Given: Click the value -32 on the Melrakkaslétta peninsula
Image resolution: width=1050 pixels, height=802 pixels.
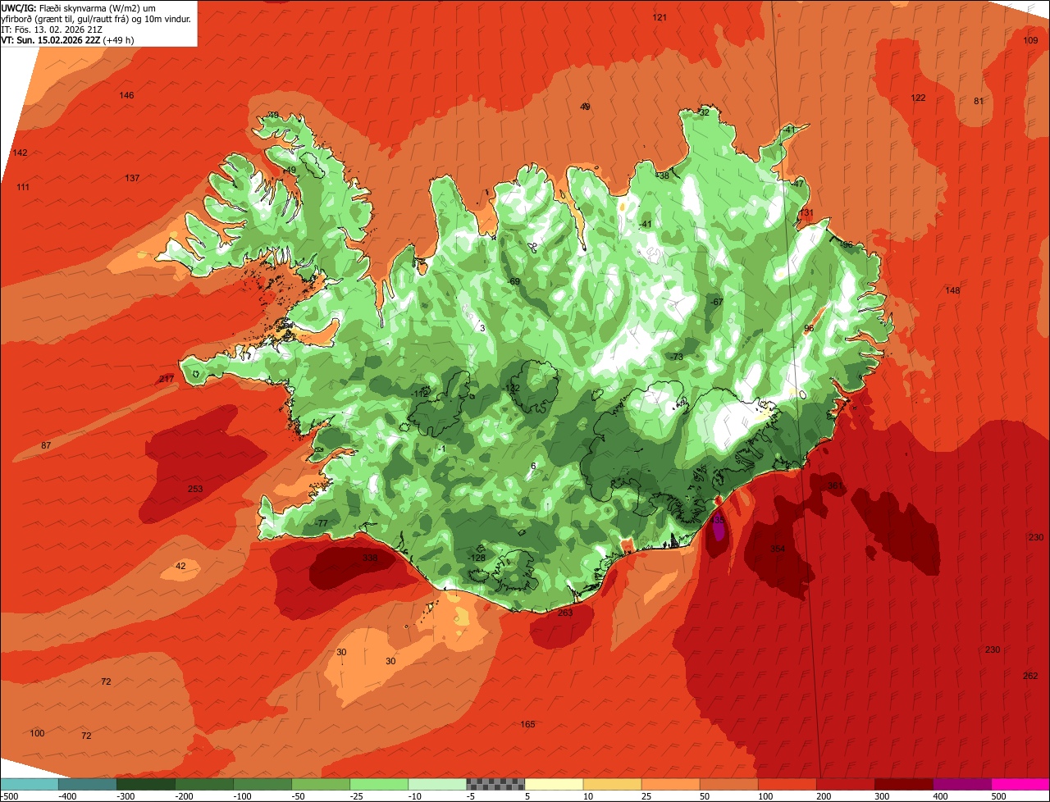Looking at the screenshot, I should 703,112.
